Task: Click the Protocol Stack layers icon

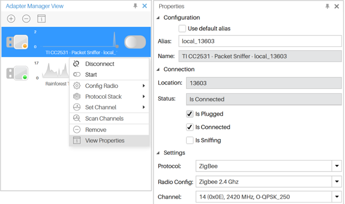Action: (77, 97)
